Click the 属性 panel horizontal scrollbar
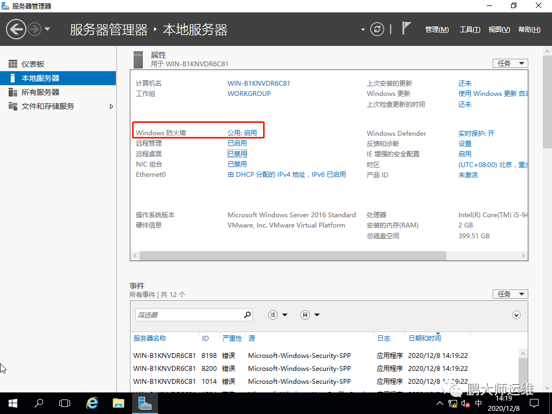Viewport: 552px width, 414px height. tap(293, 256)
